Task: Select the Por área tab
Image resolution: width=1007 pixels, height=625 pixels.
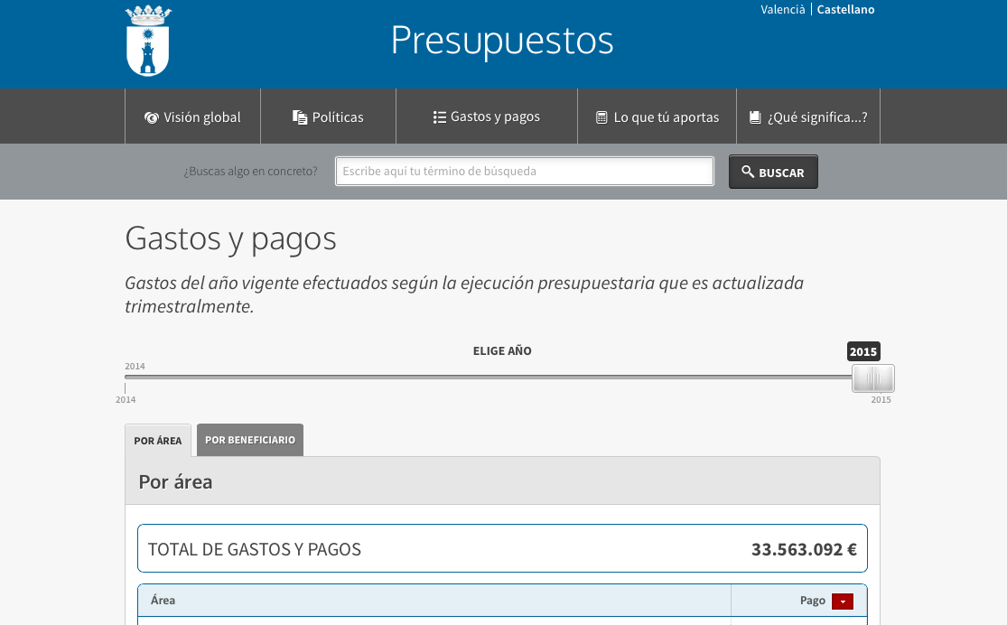Action: tap(158, 441)
